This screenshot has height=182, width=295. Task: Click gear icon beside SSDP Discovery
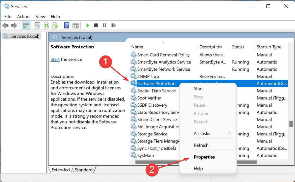click(x=133, y=105)
